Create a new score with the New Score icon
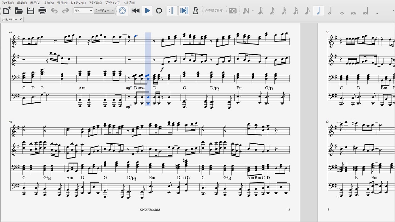 coord(7,11)
